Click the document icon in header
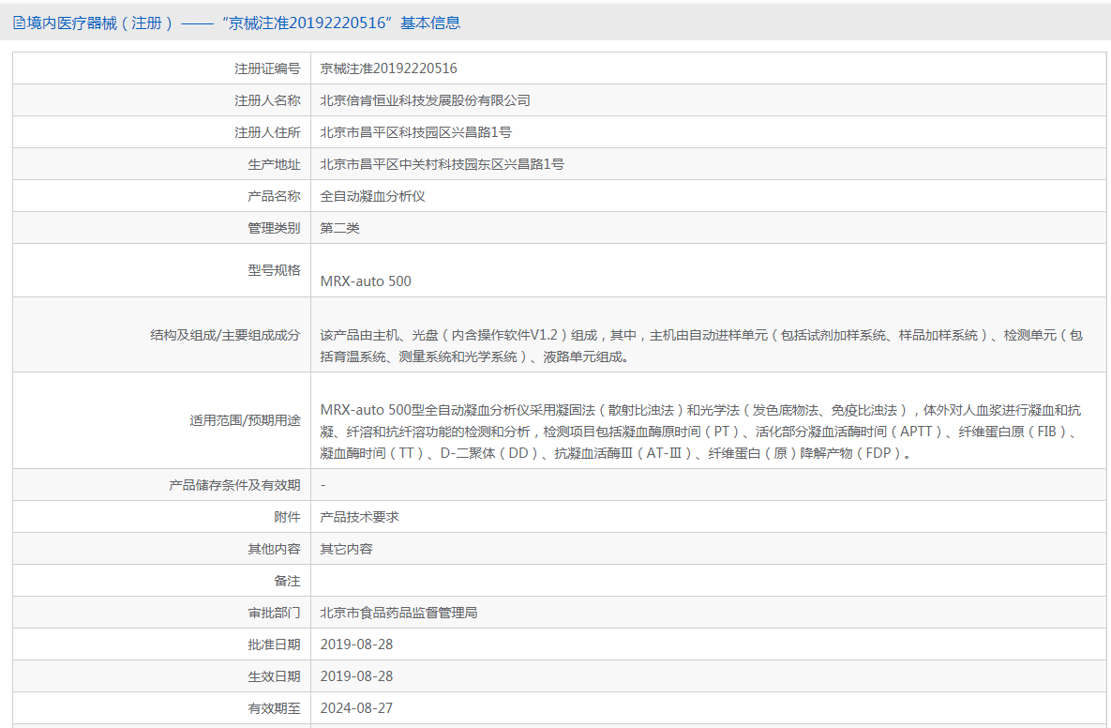The image size is (1111, 728). coord(19,23)
